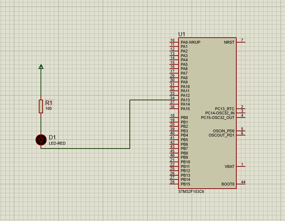Click pin 34 PA13 on the chip
The width and height of the screenshot is (285, 221).
[174, 100]
